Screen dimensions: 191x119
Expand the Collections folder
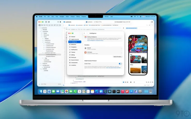click(x=43, y=40)
